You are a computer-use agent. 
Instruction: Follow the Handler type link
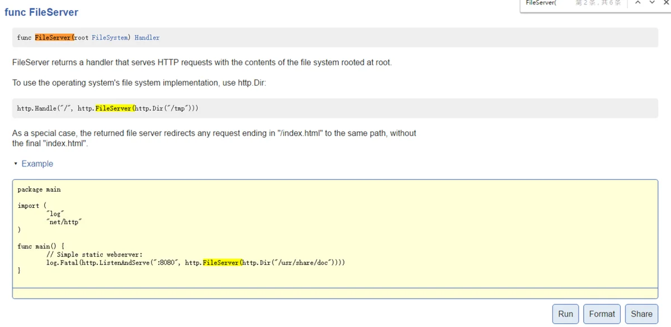tap(147, 37)
